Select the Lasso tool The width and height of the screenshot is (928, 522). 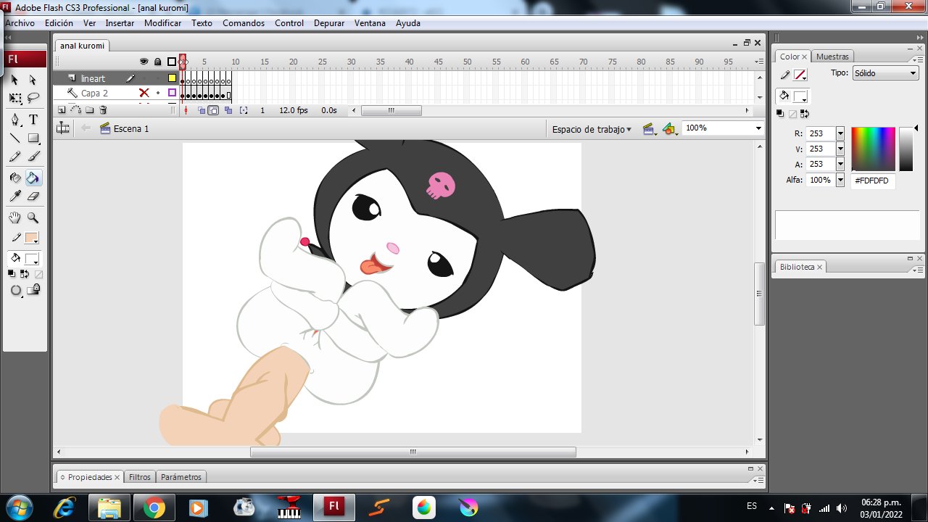(x=33, y=98)
